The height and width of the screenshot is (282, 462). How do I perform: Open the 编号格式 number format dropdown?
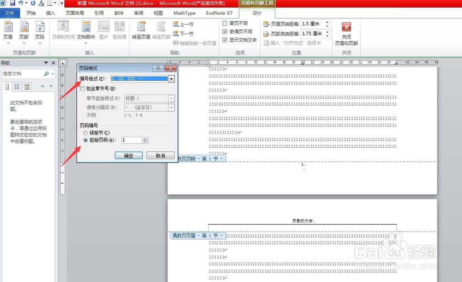tap(171, 79)
